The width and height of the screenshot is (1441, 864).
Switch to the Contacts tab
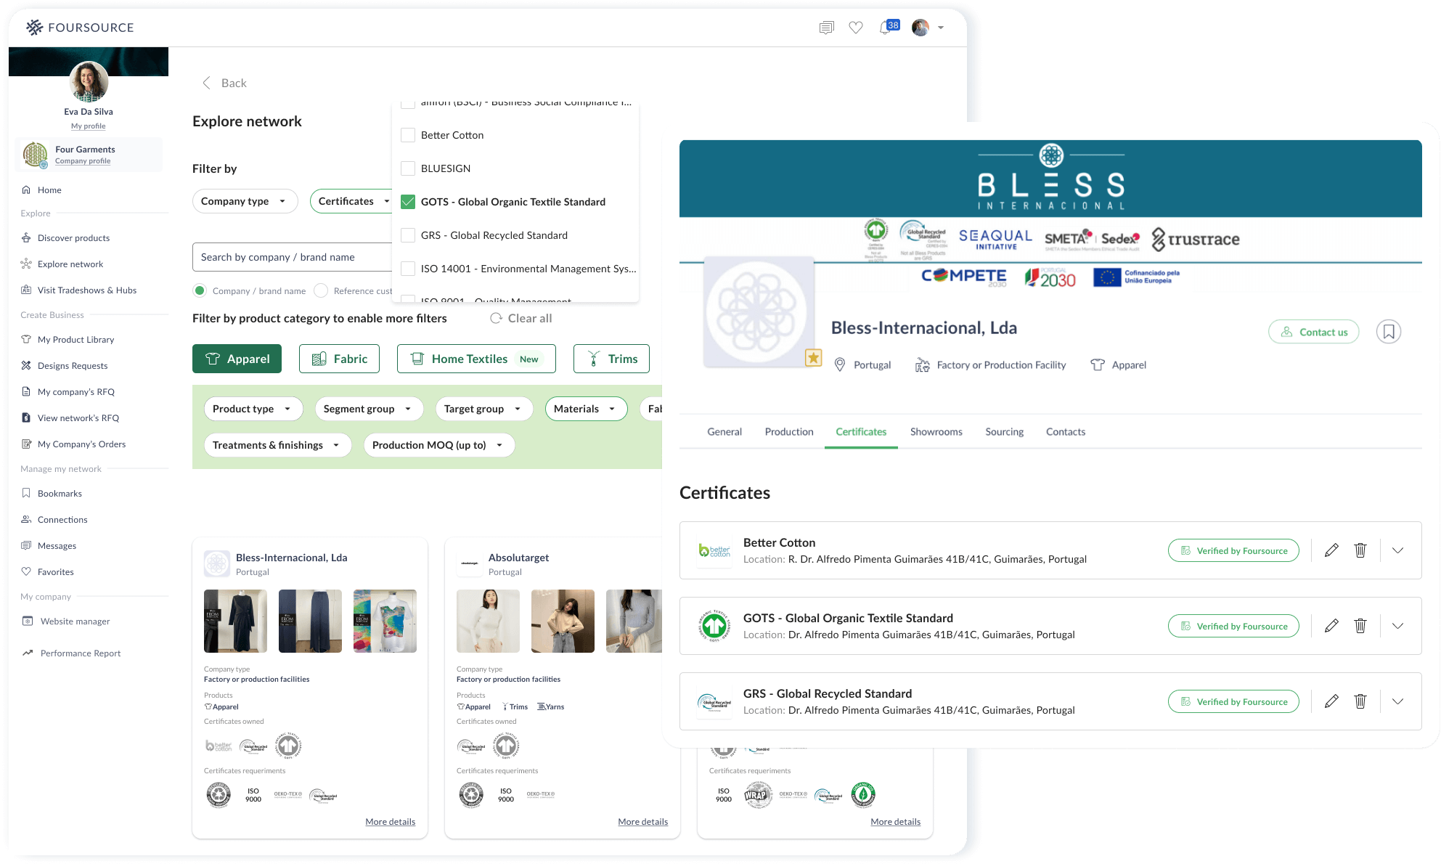(x=1066, y=432)
